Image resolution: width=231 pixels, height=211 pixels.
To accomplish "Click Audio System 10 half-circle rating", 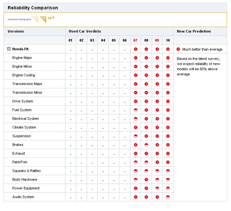I will coord(168,197).
